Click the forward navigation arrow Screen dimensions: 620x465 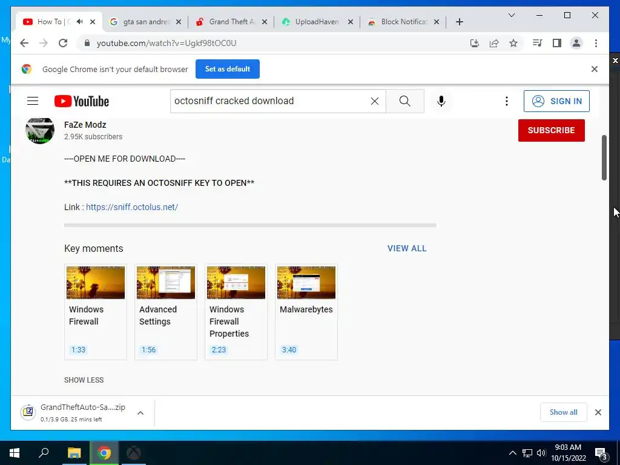coord(44,43)
